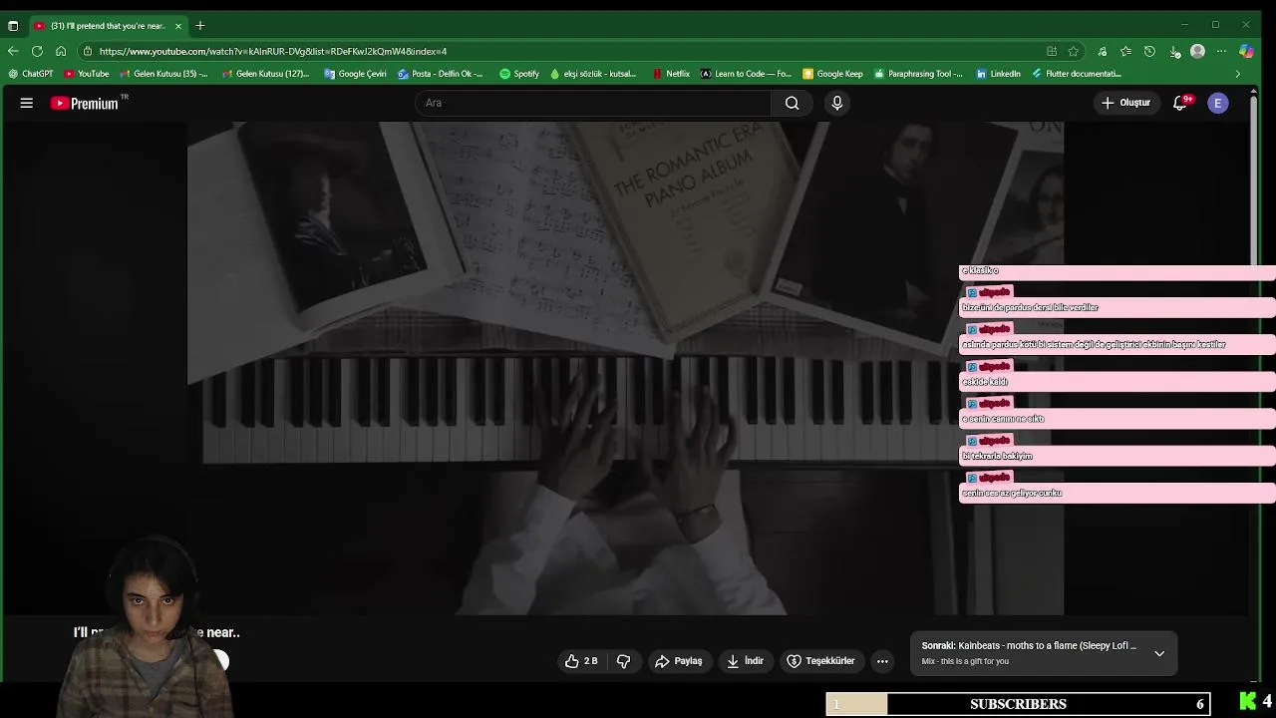1276x718 pixels.
Task: Download the video with İndir
Action: (746, 661)
